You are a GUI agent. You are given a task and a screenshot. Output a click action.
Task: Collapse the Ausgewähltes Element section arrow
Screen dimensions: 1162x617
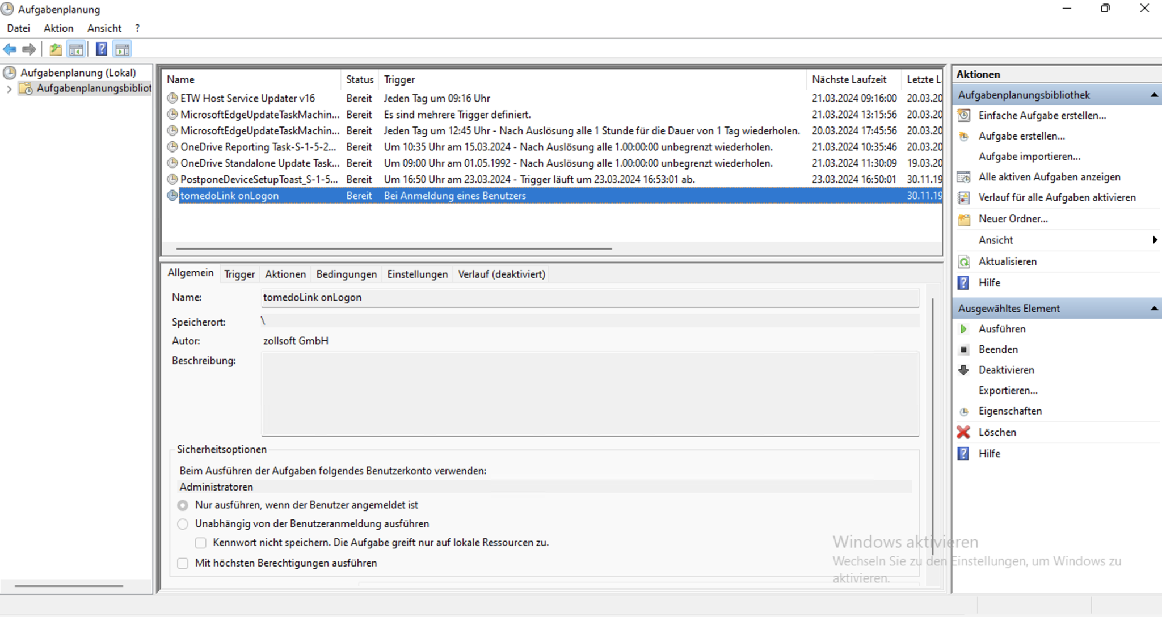click(1154, 308)
